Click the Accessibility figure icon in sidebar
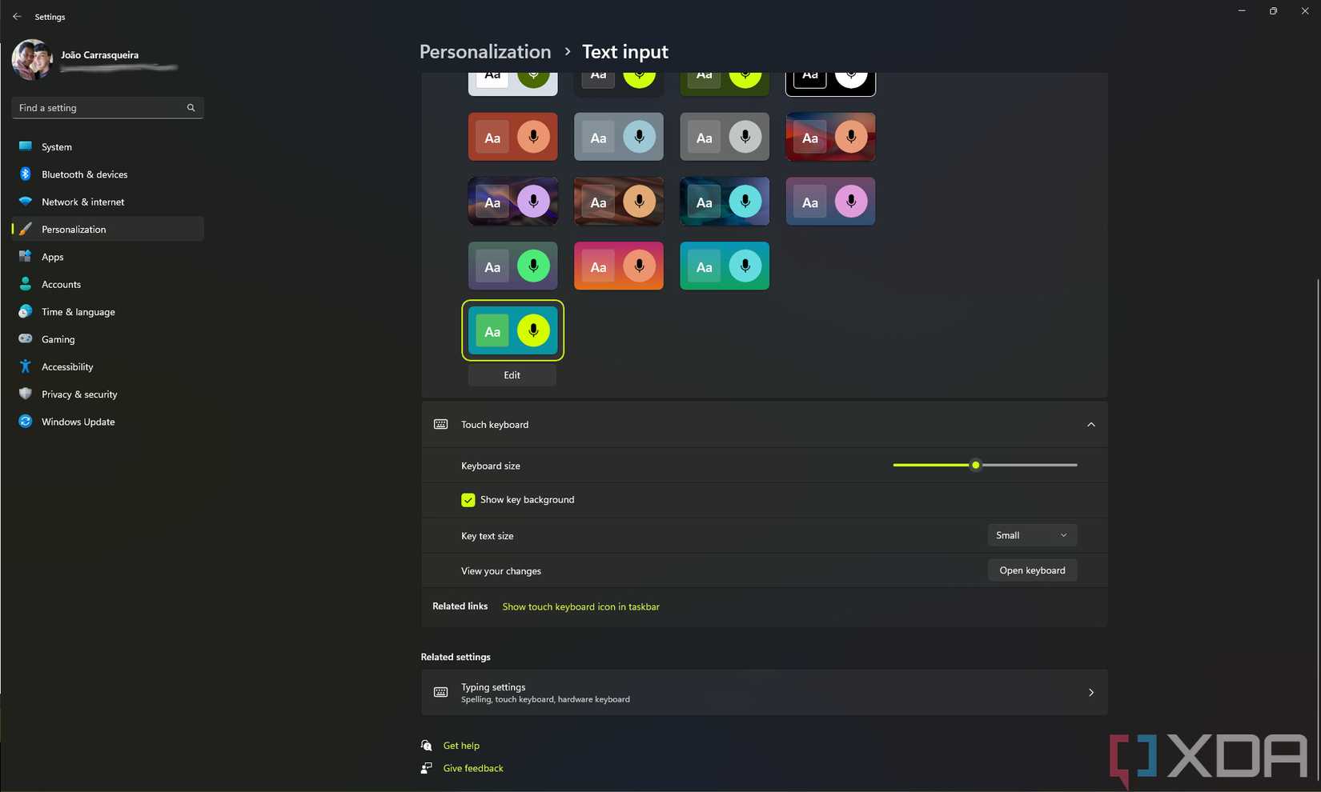1321x792 pixels. point(26,366)
